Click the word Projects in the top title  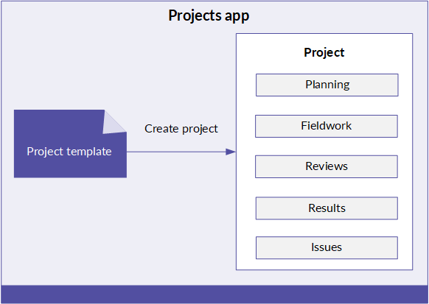195,16
